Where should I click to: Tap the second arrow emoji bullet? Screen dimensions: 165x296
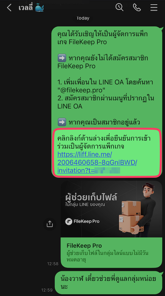point(62,122)
